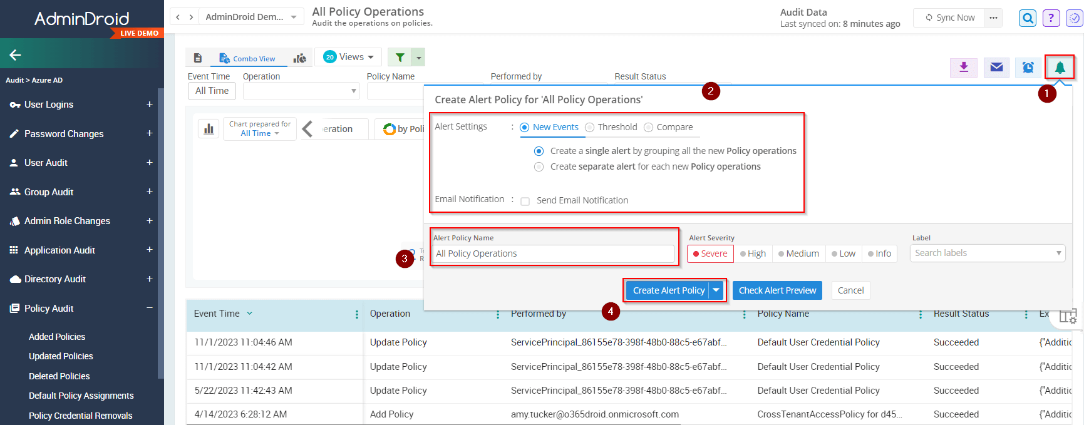Screen dimensions: 1084x425
Task: Click the bell alert icon
Action: (1060, 67)
